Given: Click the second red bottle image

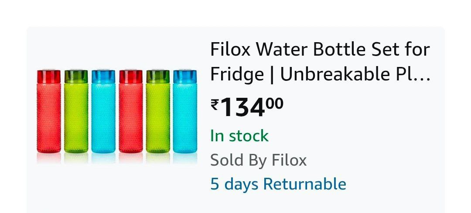Looking at the screenshot, I should point(131,111).
